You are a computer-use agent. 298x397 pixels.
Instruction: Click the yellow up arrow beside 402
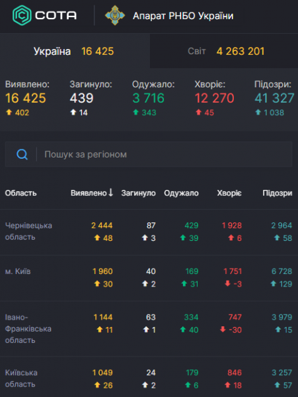tap(9, 112)
